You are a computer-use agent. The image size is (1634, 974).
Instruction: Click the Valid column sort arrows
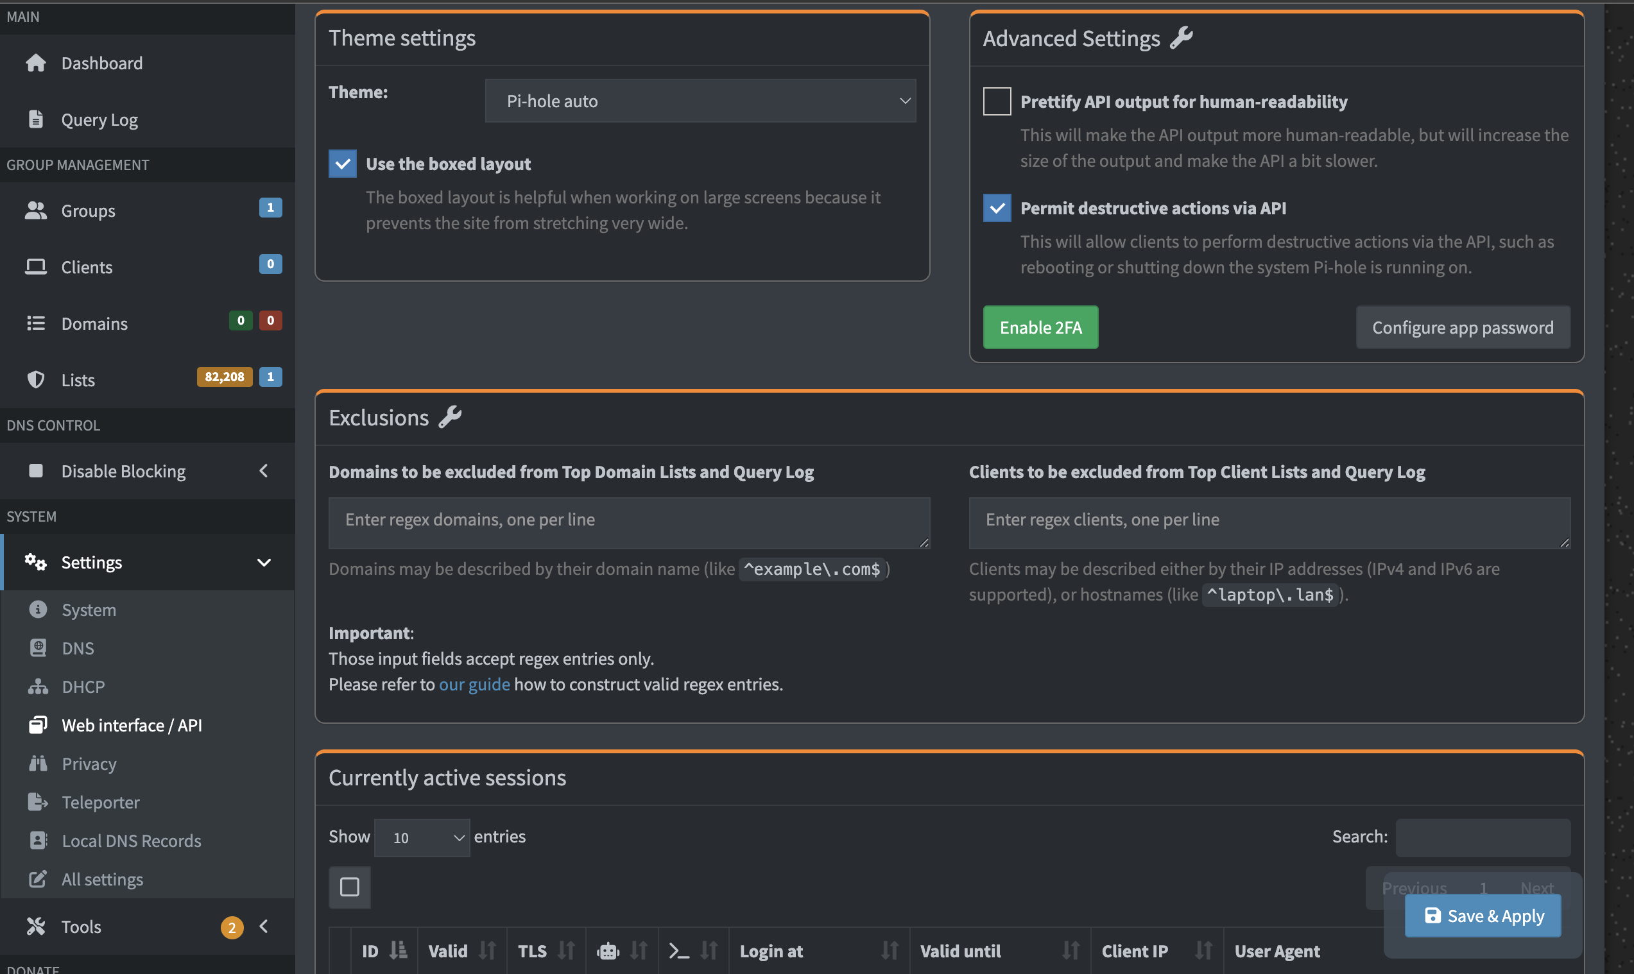(x=487, y=951)
